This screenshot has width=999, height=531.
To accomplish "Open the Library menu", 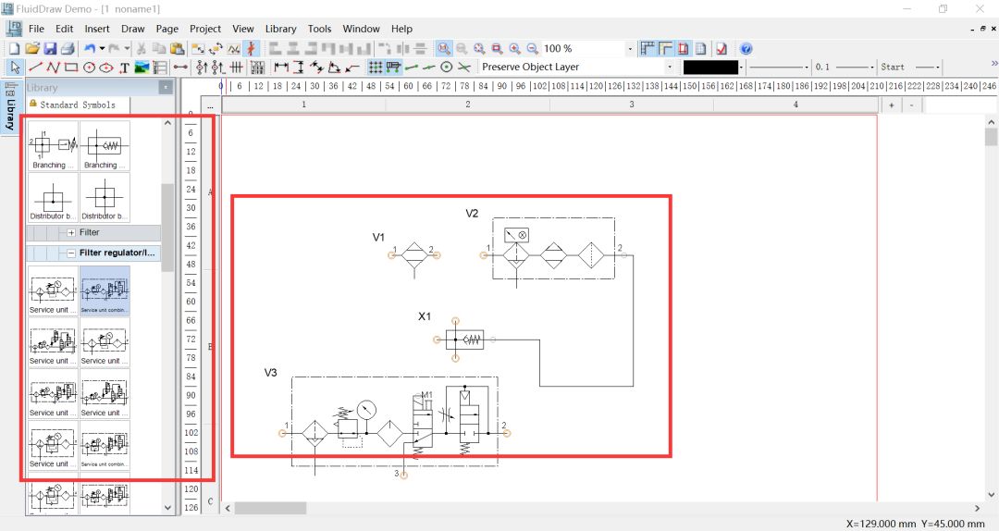I will 280,29.
